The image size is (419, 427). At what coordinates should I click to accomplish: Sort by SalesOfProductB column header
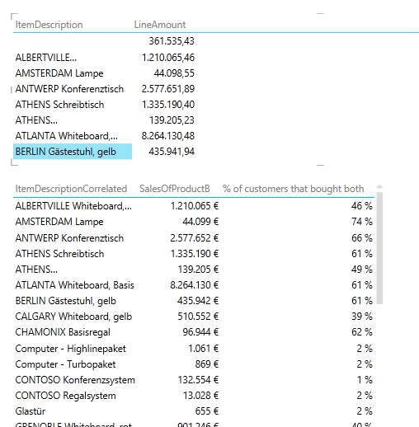(175, 189)
